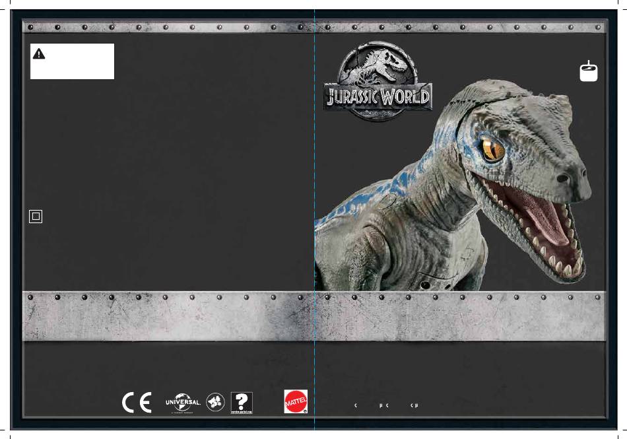Click the double-square symbol on the left
627x439 pixels.
click(x=36, y=217)
